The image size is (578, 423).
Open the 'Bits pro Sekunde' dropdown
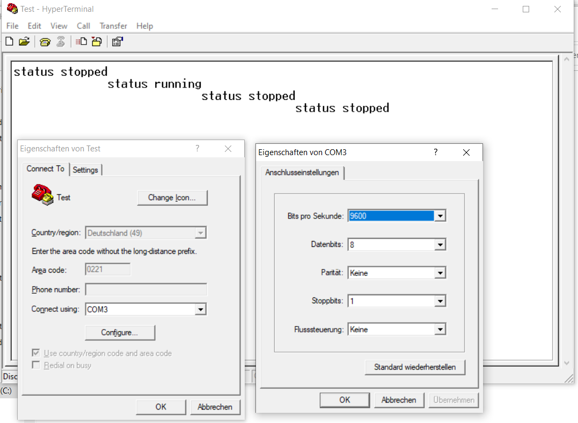440,216
